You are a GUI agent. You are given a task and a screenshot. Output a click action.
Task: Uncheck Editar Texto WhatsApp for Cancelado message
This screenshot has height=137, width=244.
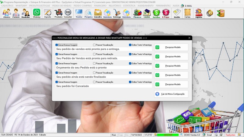pyautogui.click(x=130, y=82)
